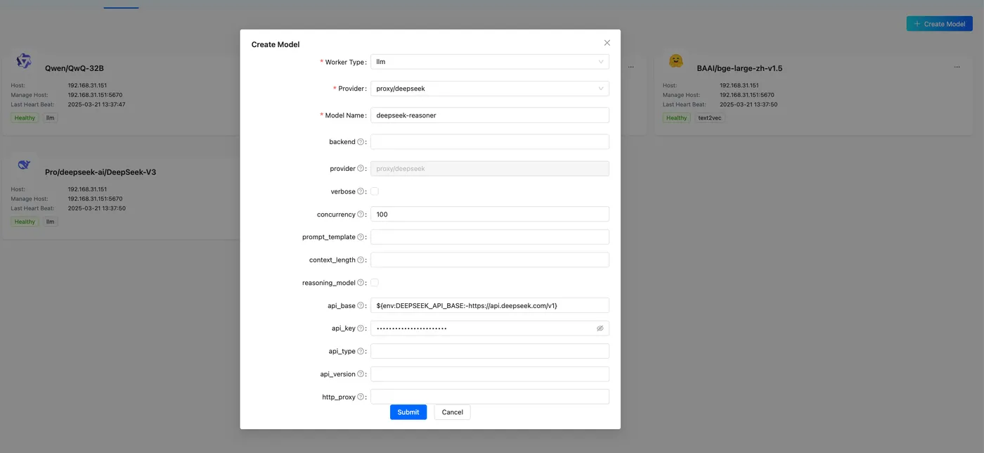This screenshot has height=453, width=984.
Task: Click the concurrency help question mark
Action: click(361, 215)
